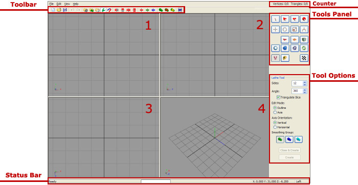Select the Move tool with cross arrows
This screenshot has height=185, width=358.
pyautogui.click(x=275, y=30)
